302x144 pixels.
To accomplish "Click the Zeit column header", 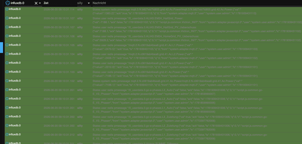I will point(46,3).
